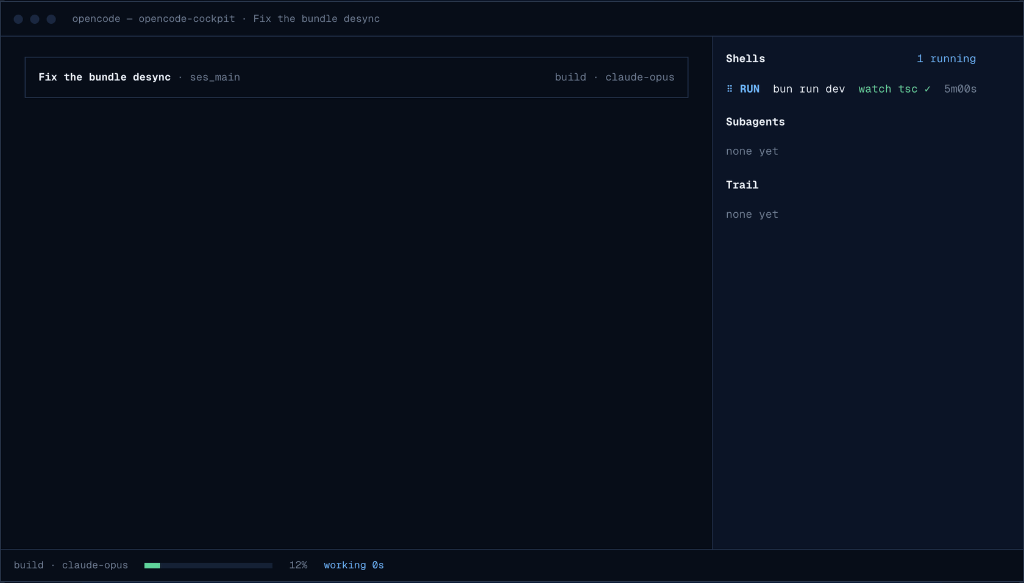Click 'none yet' under Trail
Viewport: 1024px width, 583px height.
coord(752,215)
